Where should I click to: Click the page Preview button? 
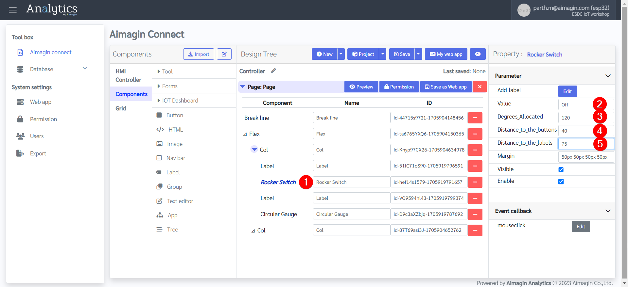361,87
